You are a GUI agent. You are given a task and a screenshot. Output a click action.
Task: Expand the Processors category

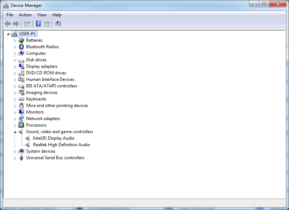(15, 125)
